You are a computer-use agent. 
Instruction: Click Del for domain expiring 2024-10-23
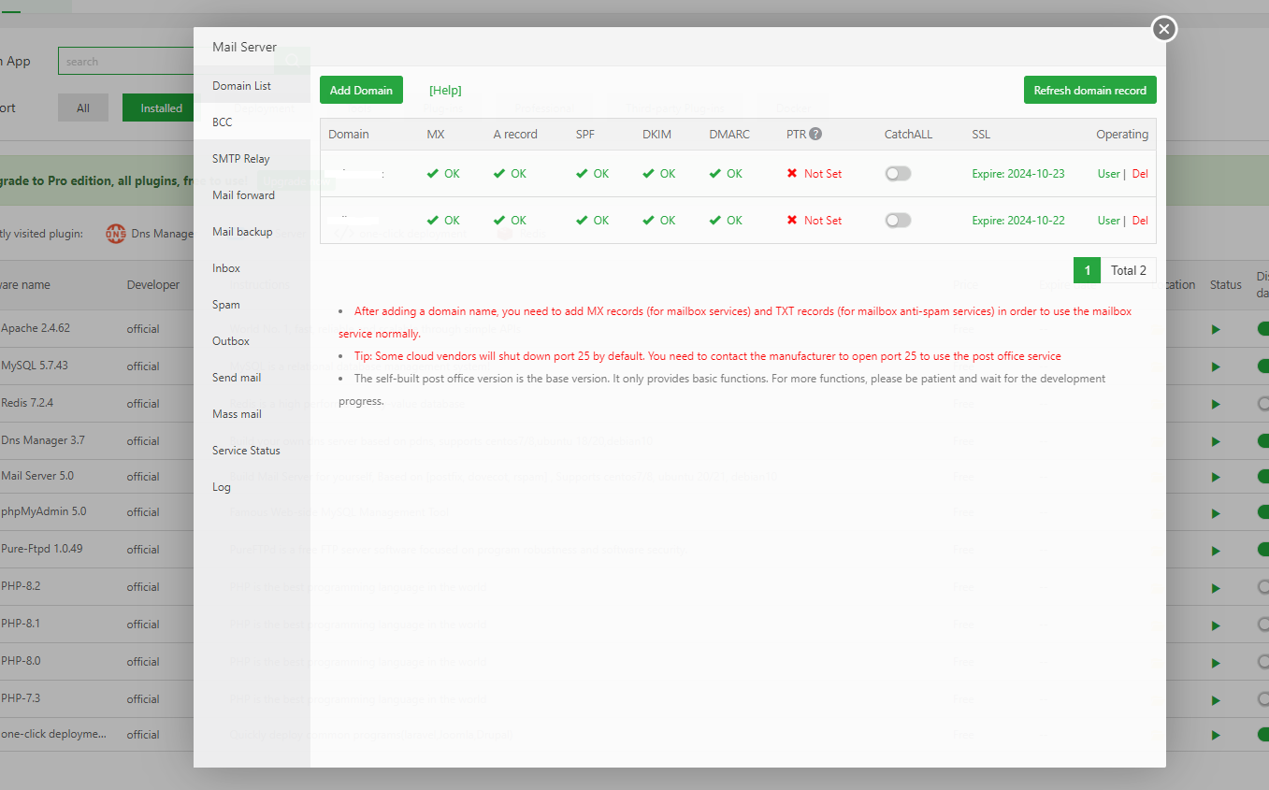(1140, 174)
